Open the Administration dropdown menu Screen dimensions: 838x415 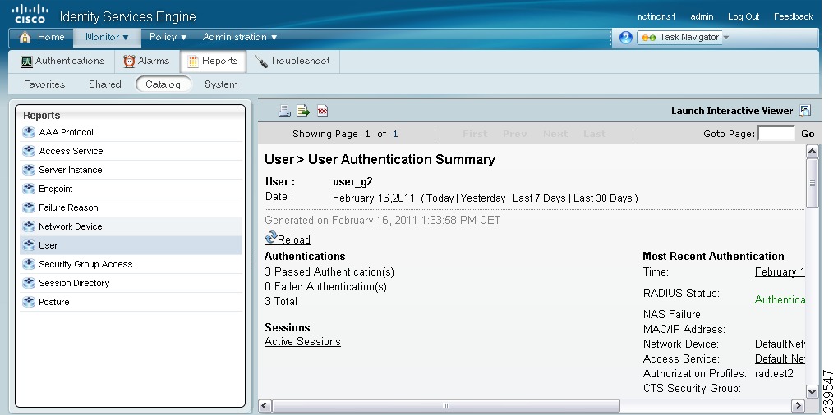coord(240,37)
